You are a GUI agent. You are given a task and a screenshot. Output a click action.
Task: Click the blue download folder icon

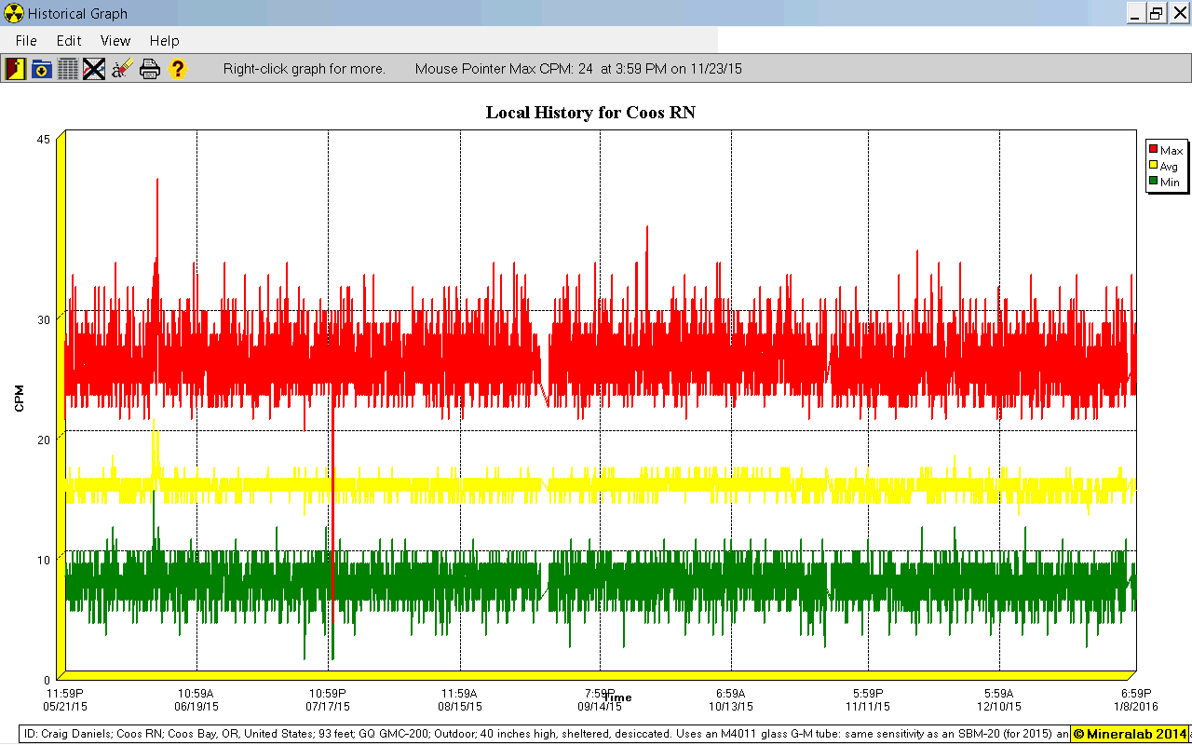tap(42, 69)
